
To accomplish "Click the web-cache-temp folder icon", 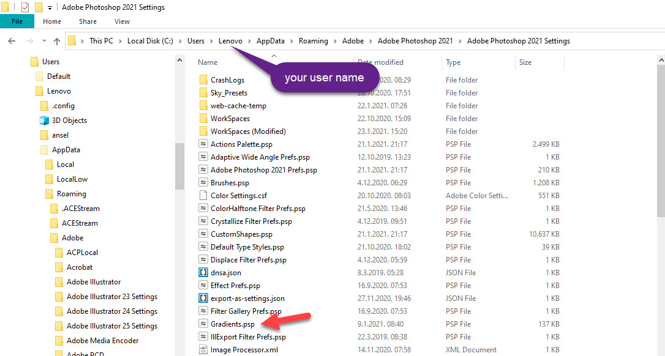I will [203, 106].
